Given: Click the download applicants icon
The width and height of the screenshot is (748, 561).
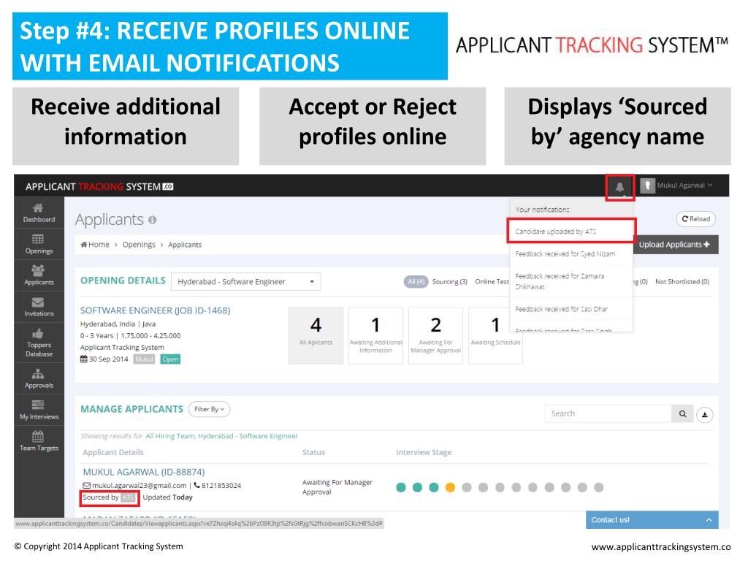Looking at the screenshot, I should (705, 415).
